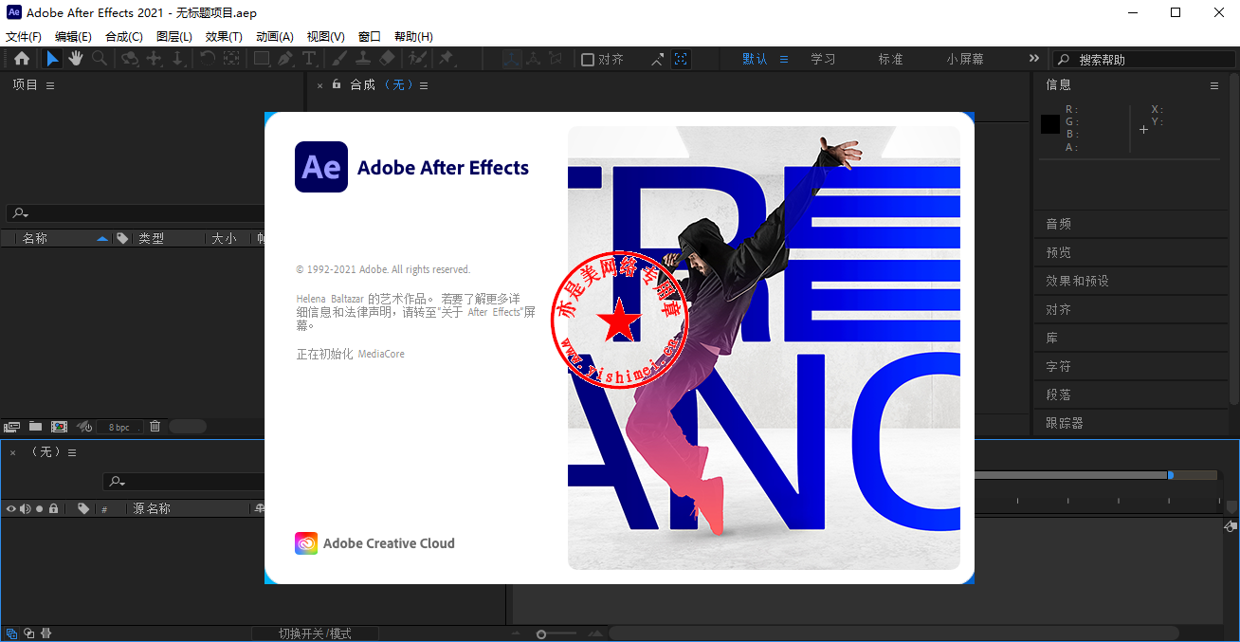Toggle the solo dot column header
The image size is (1240, 642).
tap(40, 508)
